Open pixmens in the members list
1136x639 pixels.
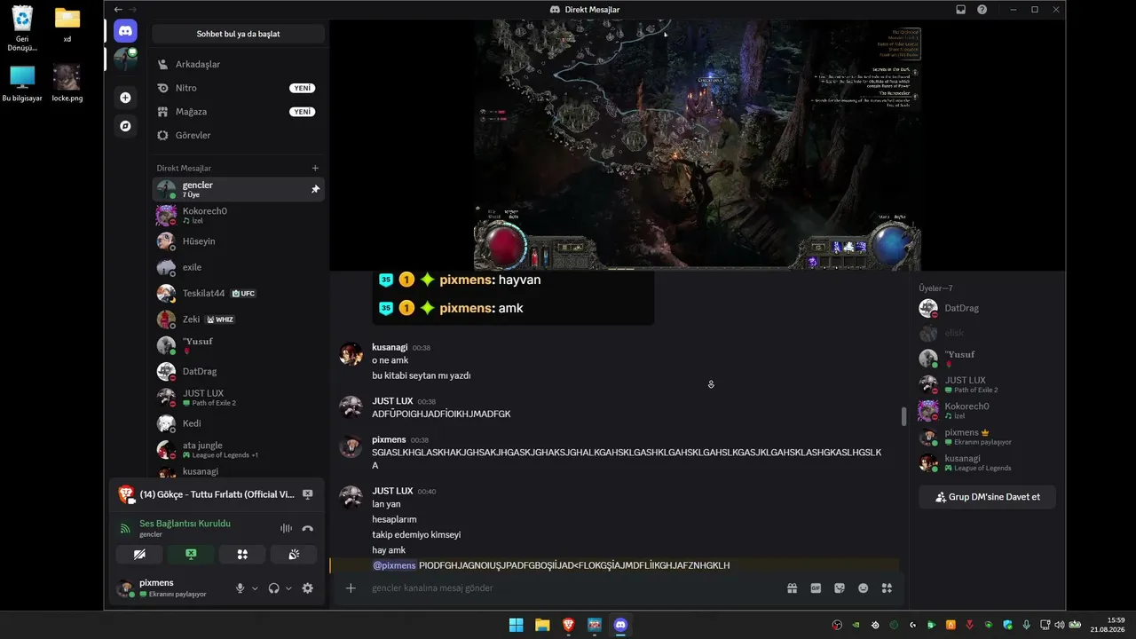pos(987,437)
